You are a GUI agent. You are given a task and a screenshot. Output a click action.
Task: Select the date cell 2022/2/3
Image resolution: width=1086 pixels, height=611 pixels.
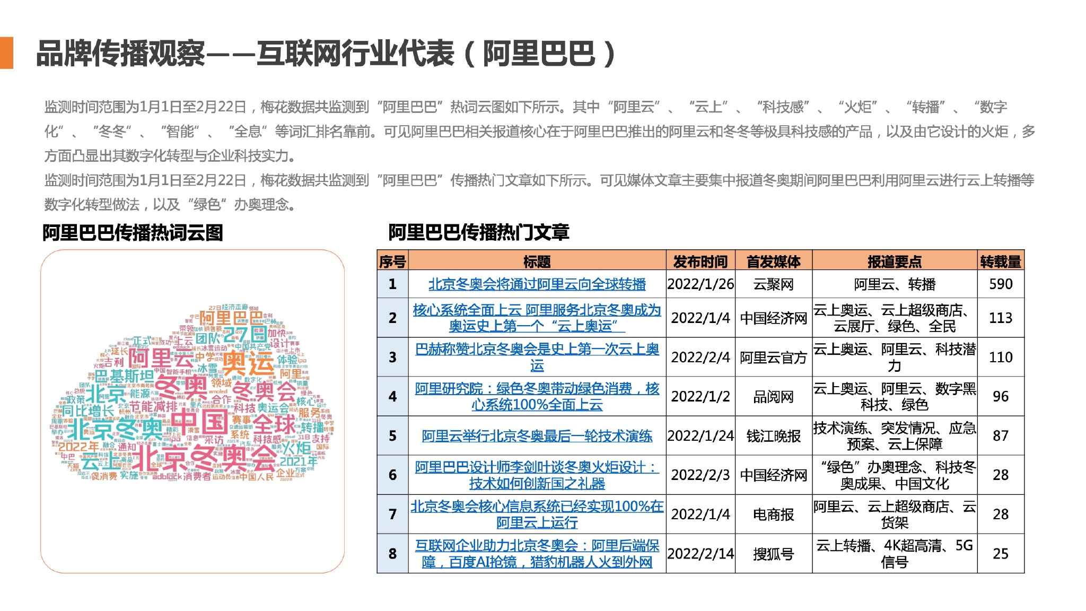click(700, 475)
